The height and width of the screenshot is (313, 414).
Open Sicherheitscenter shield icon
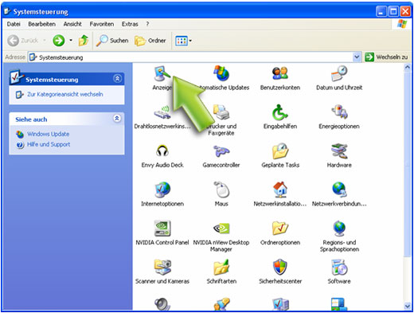point(280,268)
